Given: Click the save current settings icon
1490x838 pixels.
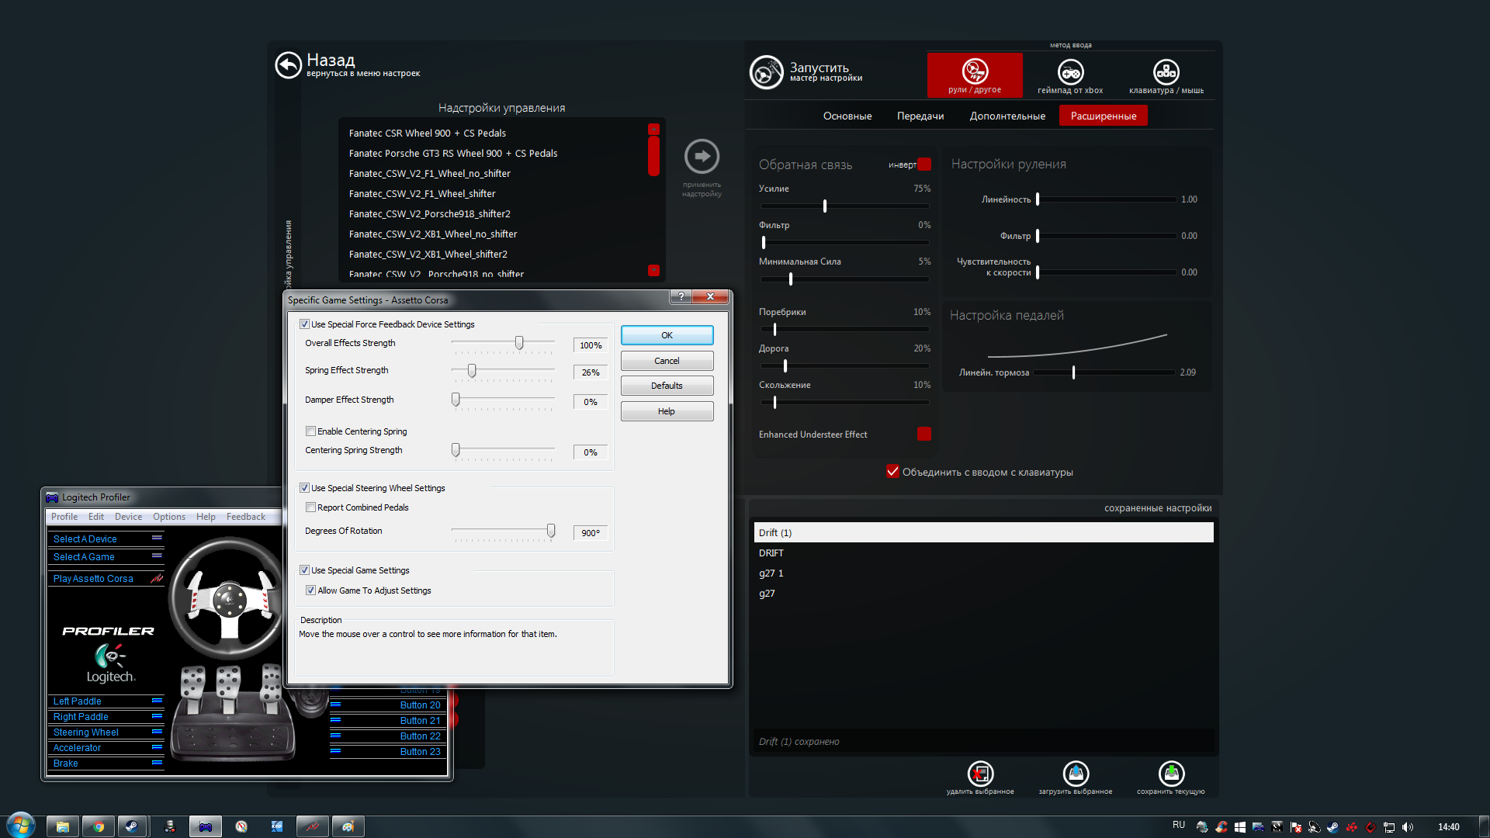Looking at the screenshot, I should pos(1171,774).
